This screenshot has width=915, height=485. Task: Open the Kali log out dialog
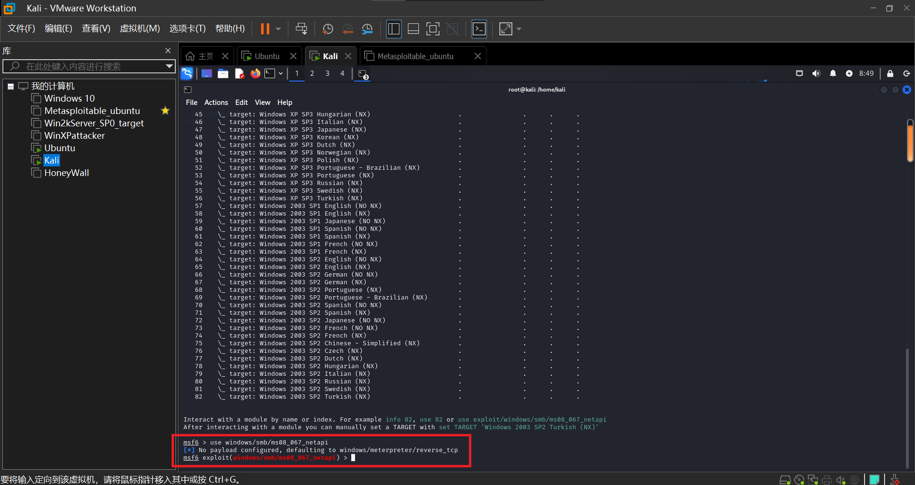pos(906,73)
